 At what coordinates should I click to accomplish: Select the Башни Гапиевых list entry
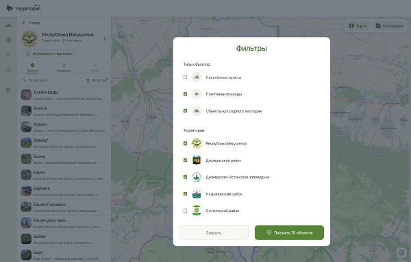click(x=64, y=207)
